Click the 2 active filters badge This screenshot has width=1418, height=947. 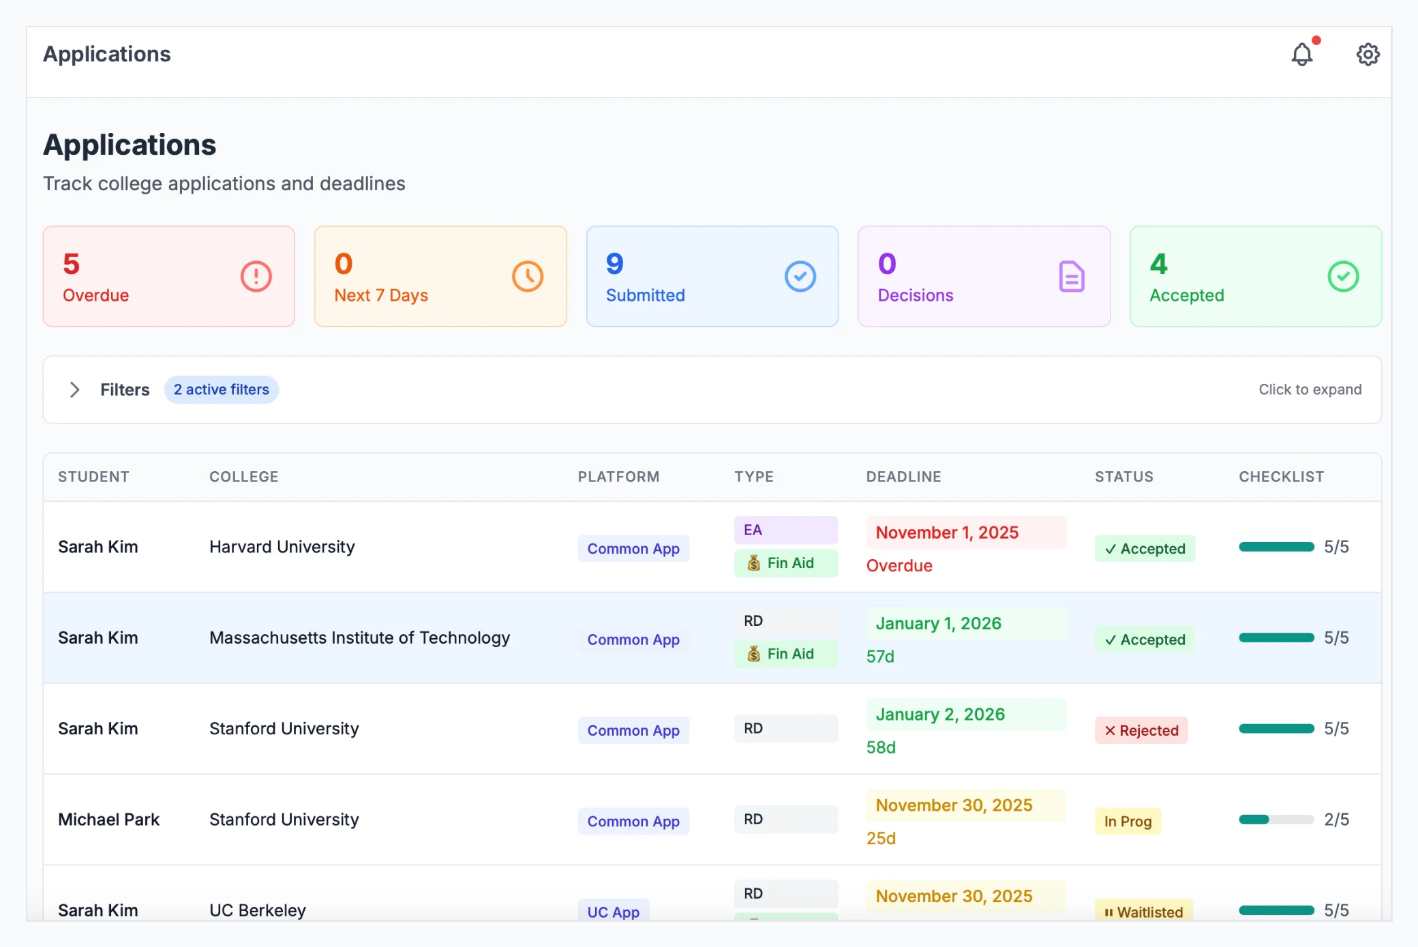pos(222,389)
